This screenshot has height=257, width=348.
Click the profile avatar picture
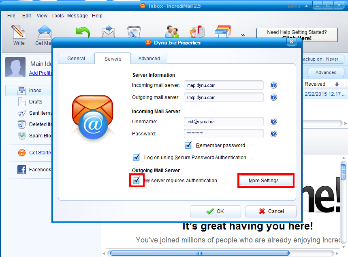pos(15,67)
